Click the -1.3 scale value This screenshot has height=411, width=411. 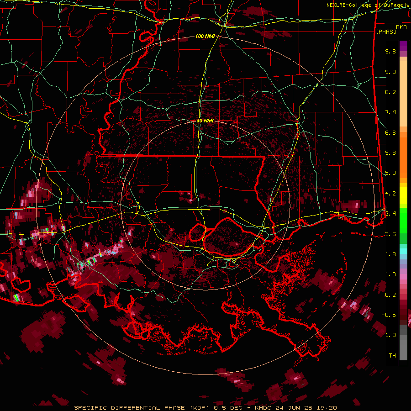pyautogui.click(x=389, y=335)
